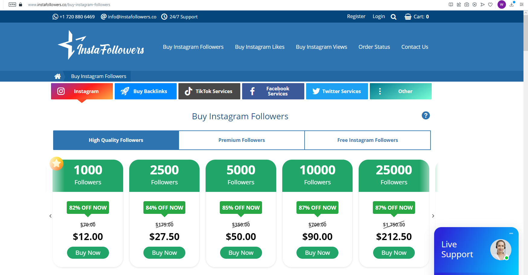This screenshot has height=275, width=528.
Task: Select the Facebook Services category
Action: pyautogui.click(x=273, y=91)
